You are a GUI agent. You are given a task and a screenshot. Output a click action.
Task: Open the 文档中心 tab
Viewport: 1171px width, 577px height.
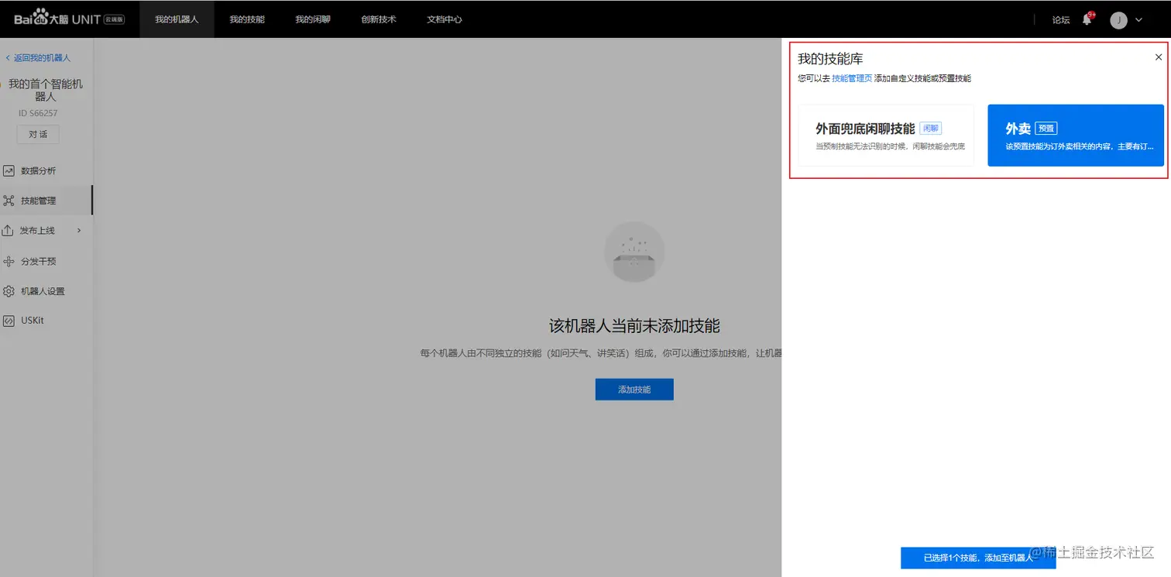[445, 19]
